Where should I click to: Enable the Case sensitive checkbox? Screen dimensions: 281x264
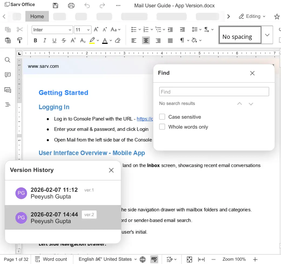pyautogui.click(x=162, y=117)
